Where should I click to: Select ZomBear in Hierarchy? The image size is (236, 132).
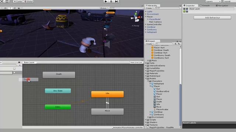[151, 27]
